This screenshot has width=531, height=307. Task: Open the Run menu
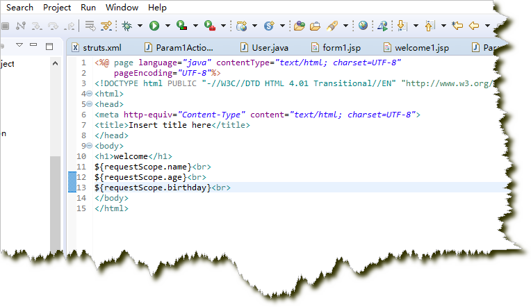tap(88, 8)
